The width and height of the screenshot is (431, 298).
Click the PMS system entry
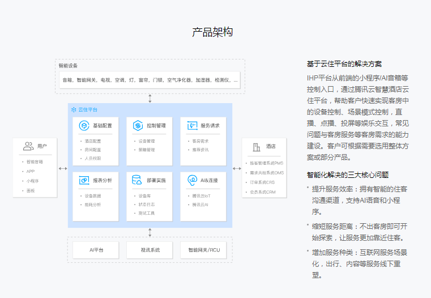click(x=266, y=163)
